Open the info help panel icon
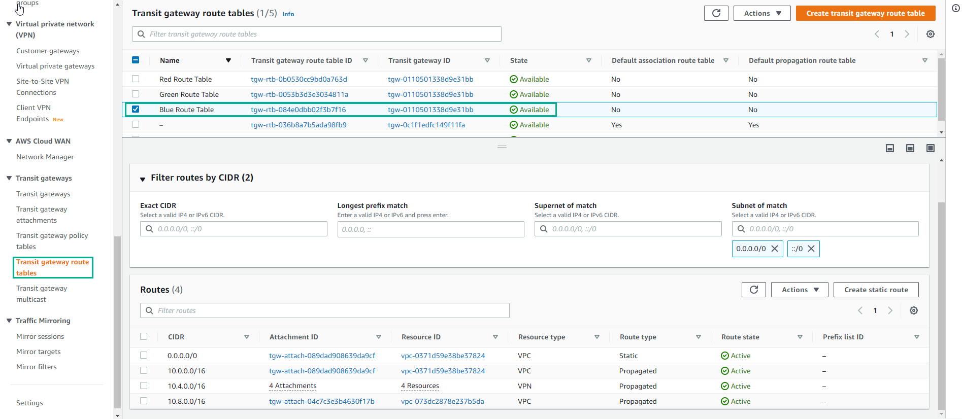 (x=955, y=8)
